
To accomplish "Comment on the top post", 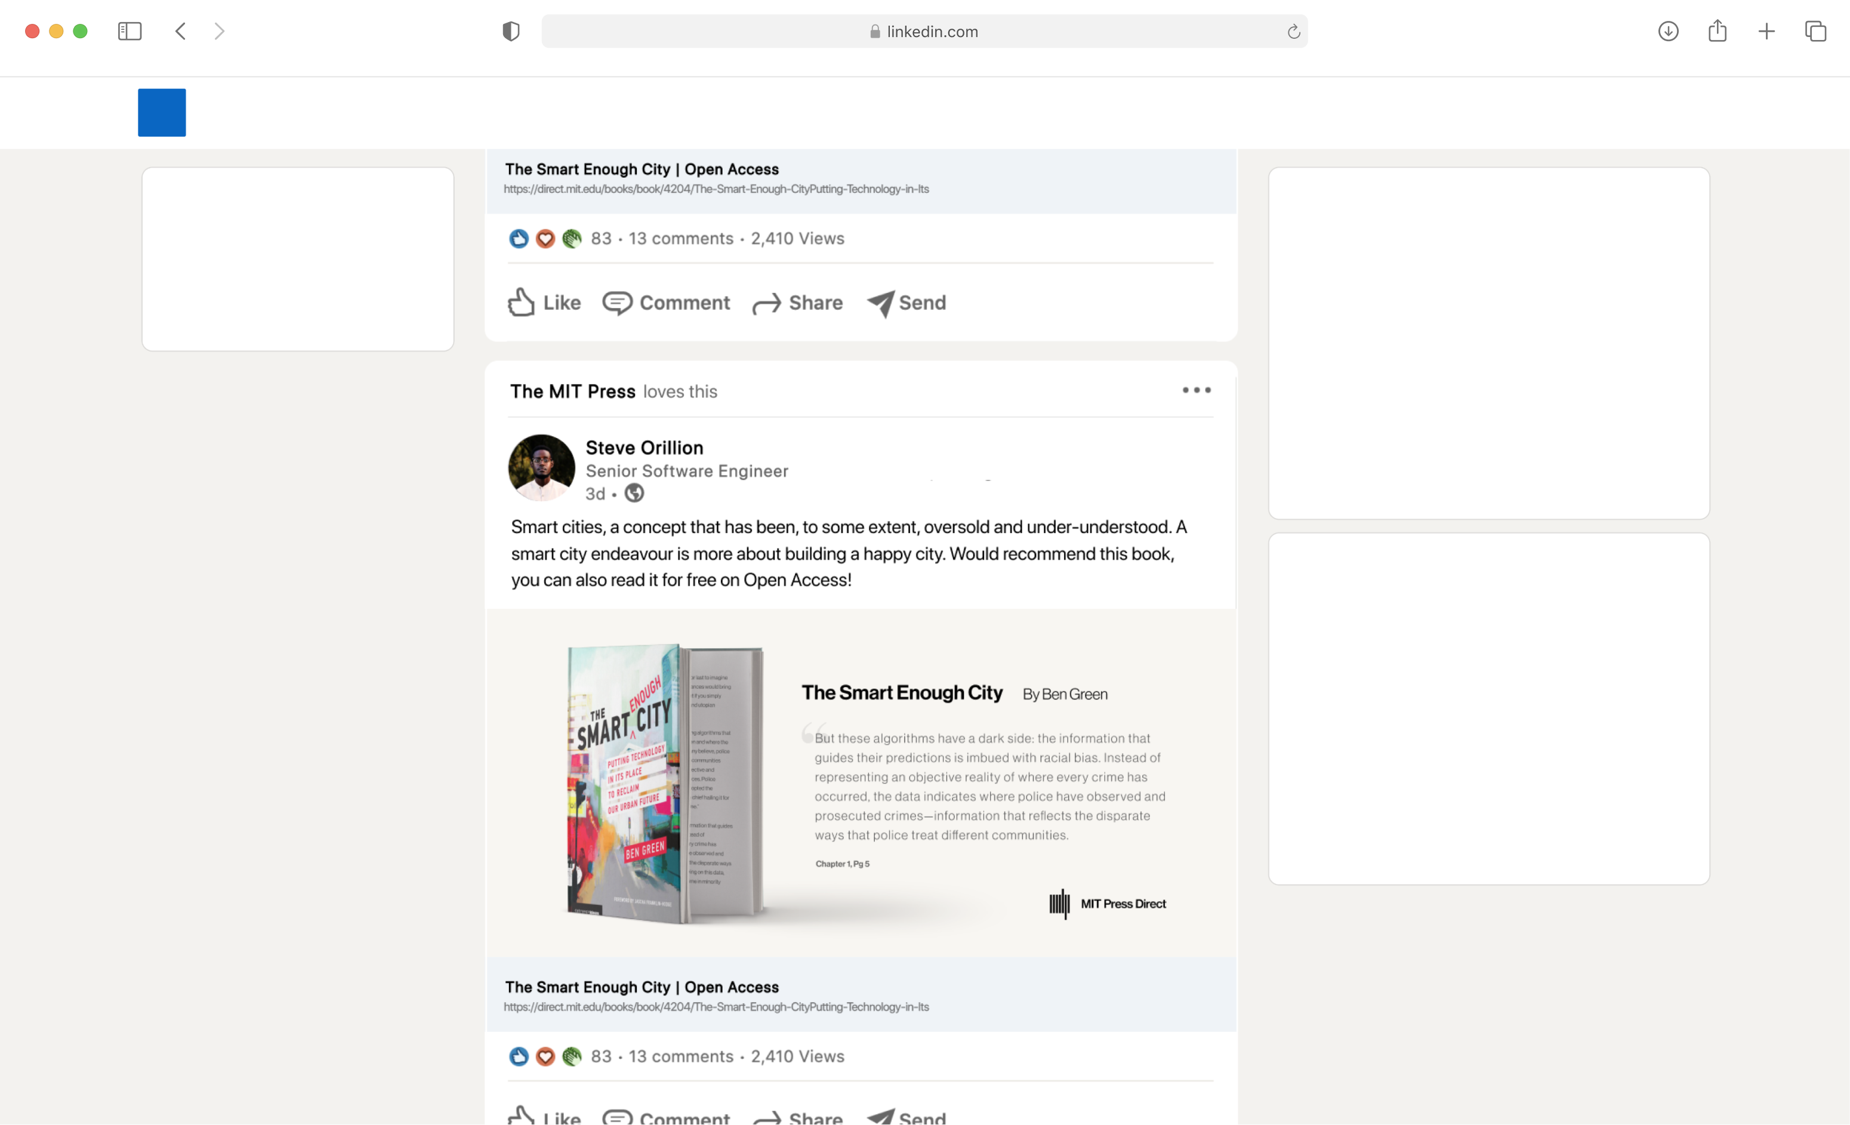I will [x=666, y=303].
